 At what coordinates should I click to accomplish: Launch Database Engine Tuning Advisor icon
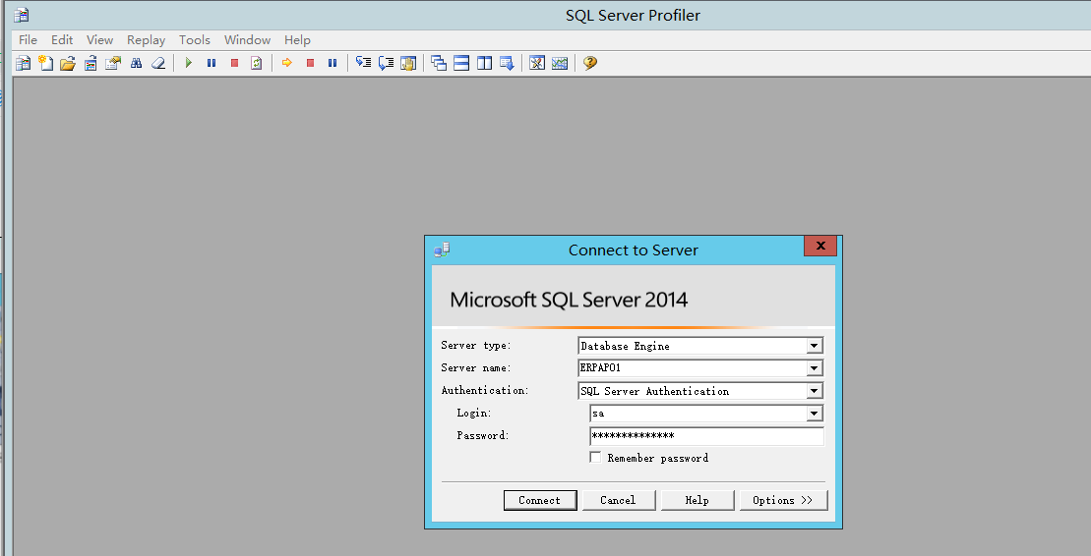(x=537, y=63)
